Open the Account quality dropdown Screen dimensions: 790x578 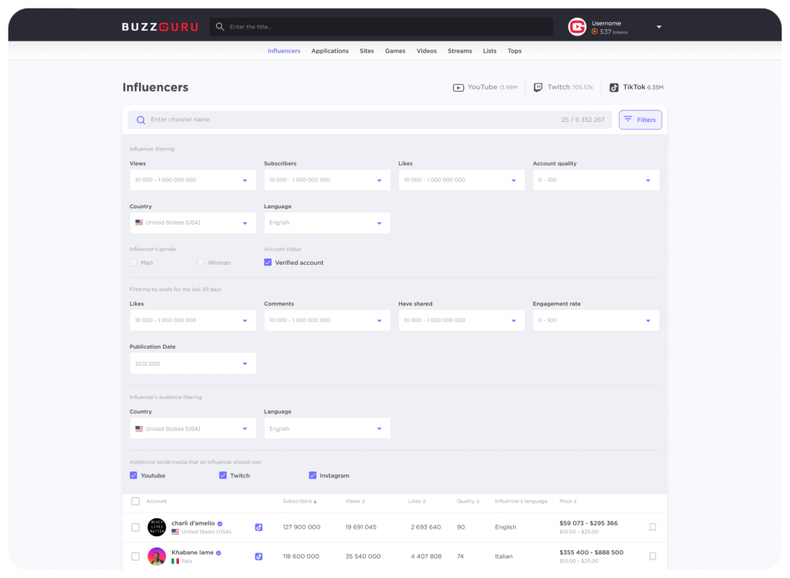[x=596, y=180]
